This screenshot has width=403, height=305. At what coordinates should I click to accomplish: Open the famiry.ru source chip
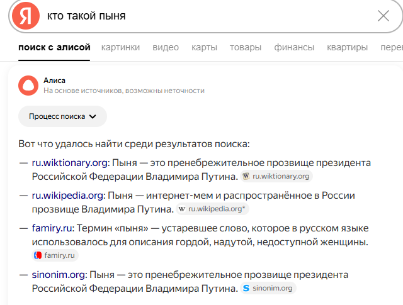click(55, 255)
